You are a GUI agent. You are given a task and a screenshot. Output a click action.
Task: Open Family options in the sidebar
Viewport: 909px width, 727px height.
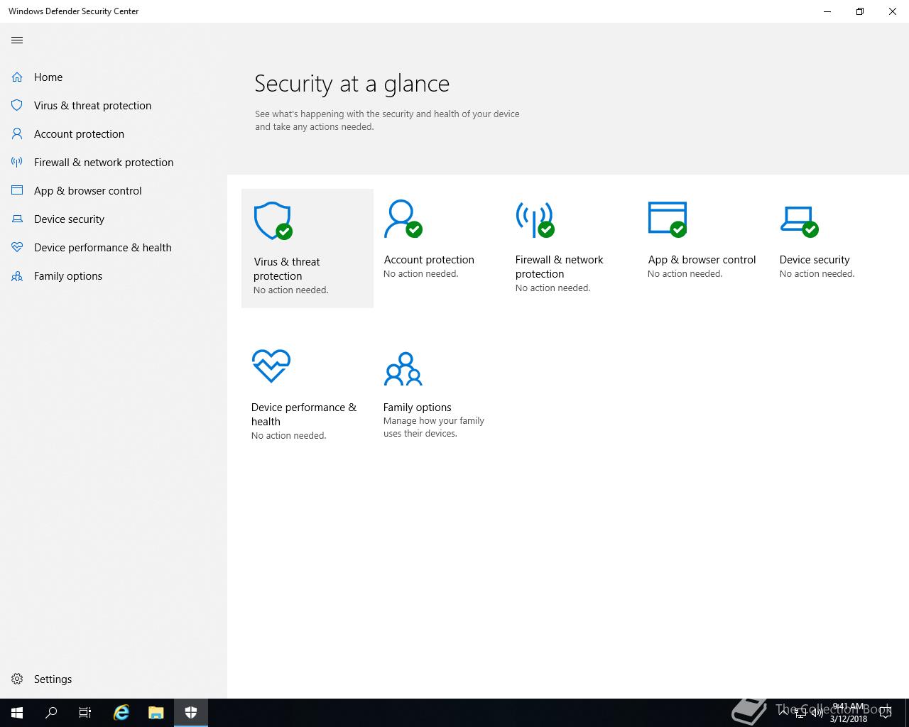(x=114, y=276)
